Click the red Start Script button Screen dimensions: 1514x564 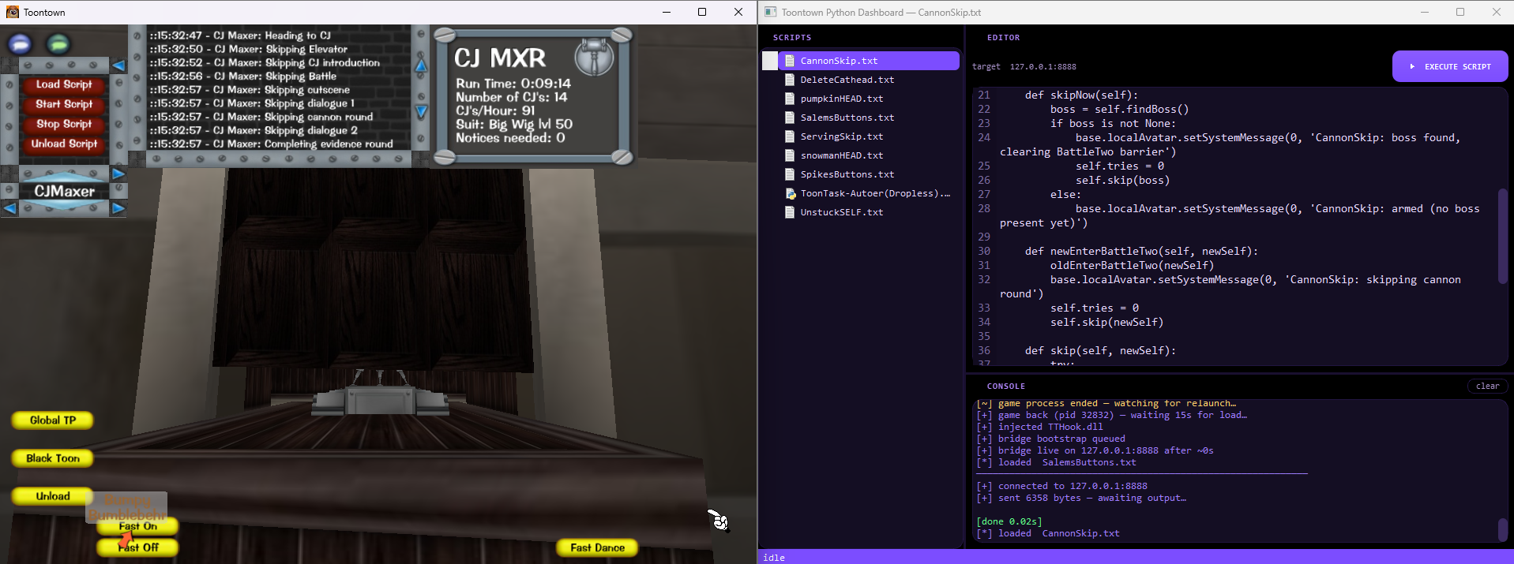(x=64, y=104)
